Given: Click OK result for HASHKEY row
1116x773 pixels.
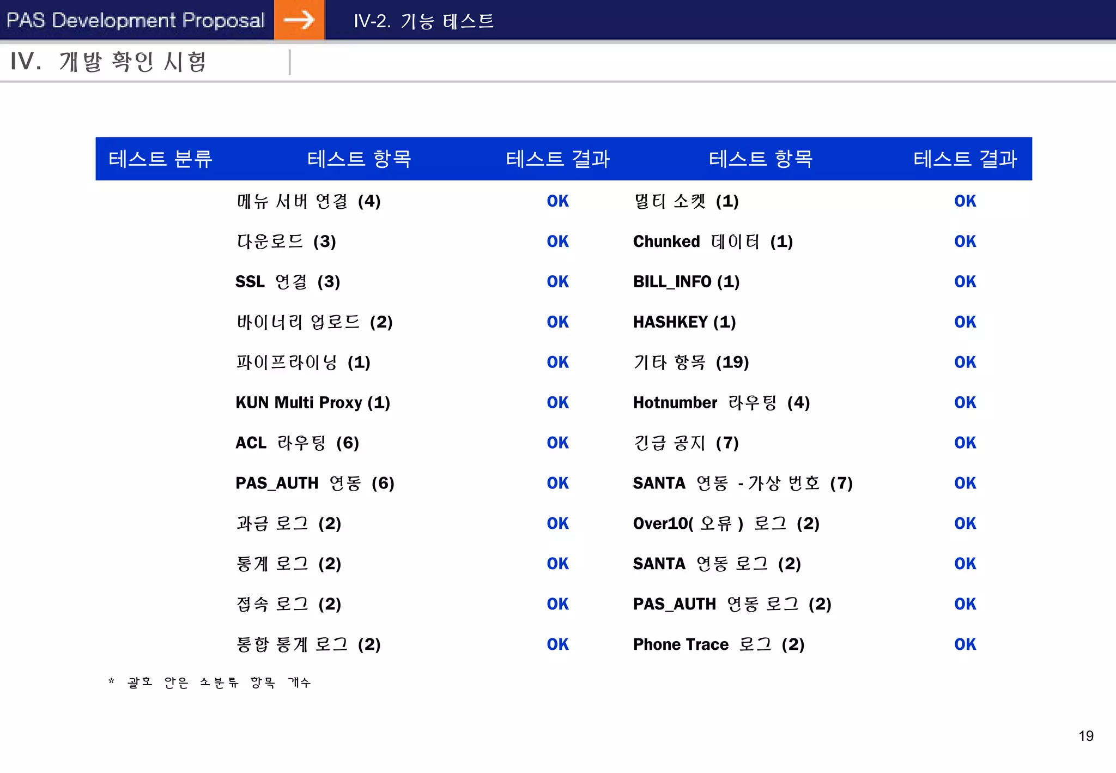Looking at the screenshot, I should (x=965, y=322).
